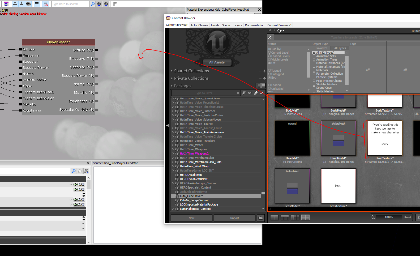The width and height of the screenshot is (420, 256).
Task: Click the F font toolbar icon
Action: pyautogui.click(x=115, y=4)
